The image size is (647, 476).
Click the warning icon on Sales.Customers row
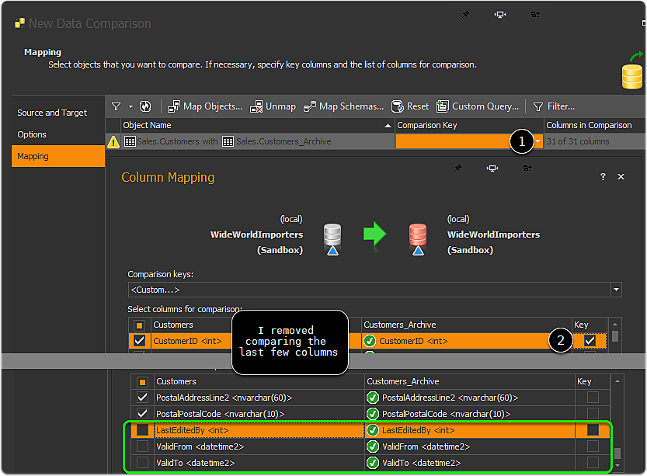click(x=113, y=142)
